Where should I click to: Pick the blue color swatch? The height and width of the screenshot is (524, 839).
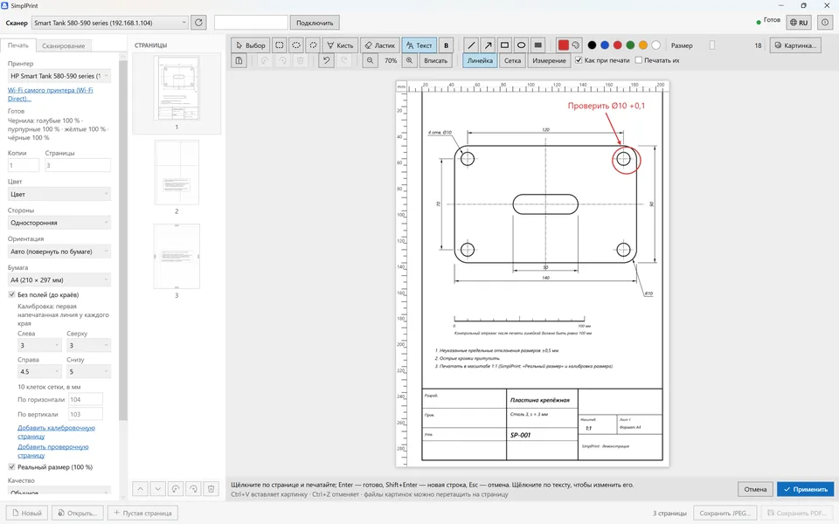coord(605,45)
